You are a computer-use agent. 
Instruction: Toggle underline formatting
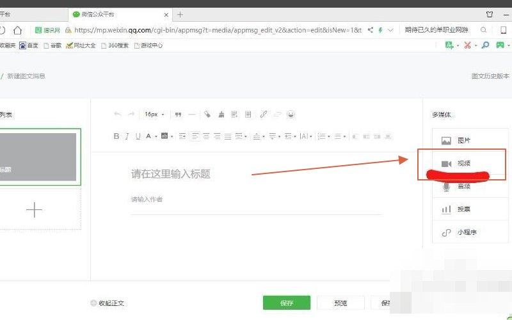coord(138,136)
